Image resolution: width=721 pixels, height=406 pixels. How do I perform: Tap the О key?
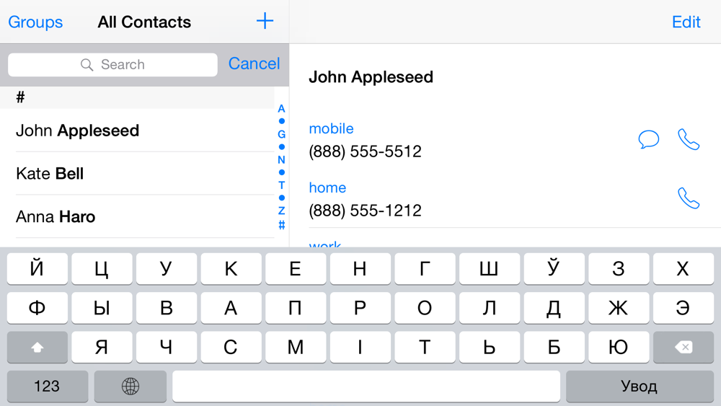[425, 308]
